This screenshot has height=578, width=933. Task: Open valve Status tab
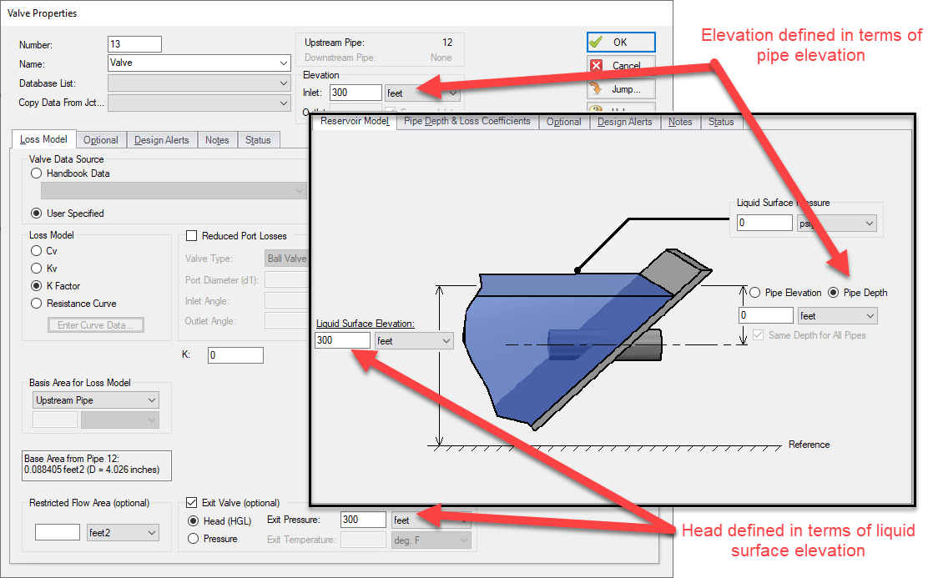(258, 140)
